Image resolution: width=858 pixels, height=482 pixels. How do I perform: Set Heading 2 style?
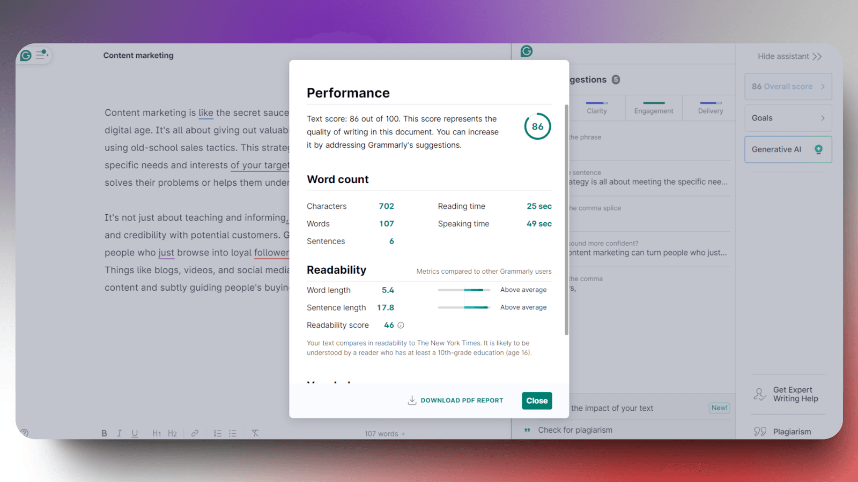172,433
